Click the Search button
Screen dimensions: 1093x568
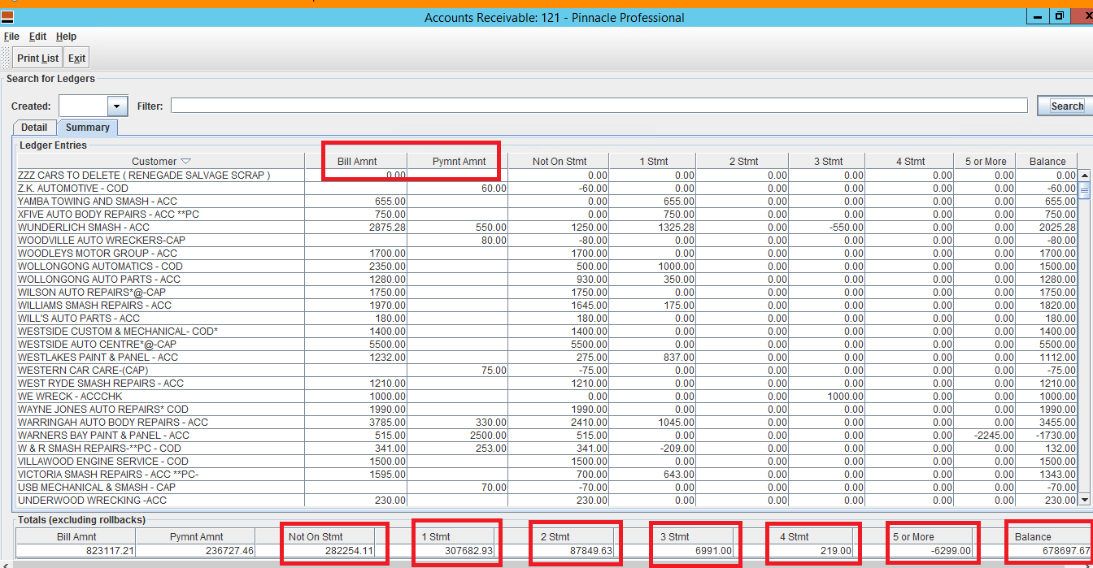click(1066, 106)
